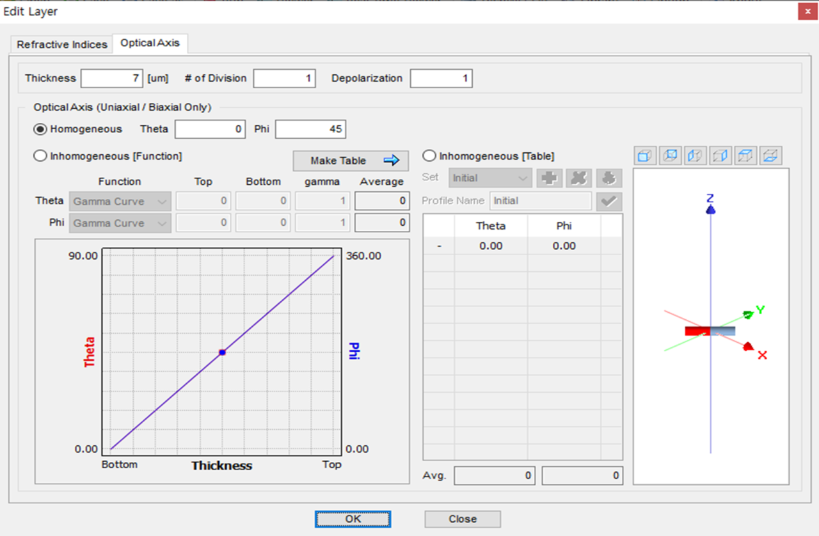Select the back-face cube view icon
The width and height of the screenshot is (819, 536).
click(670, 155)
